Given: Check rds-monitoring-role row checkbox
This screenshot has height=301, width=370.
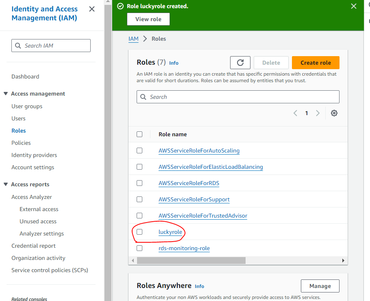Looking at the screenshot, I should click(x=139, y=249).
